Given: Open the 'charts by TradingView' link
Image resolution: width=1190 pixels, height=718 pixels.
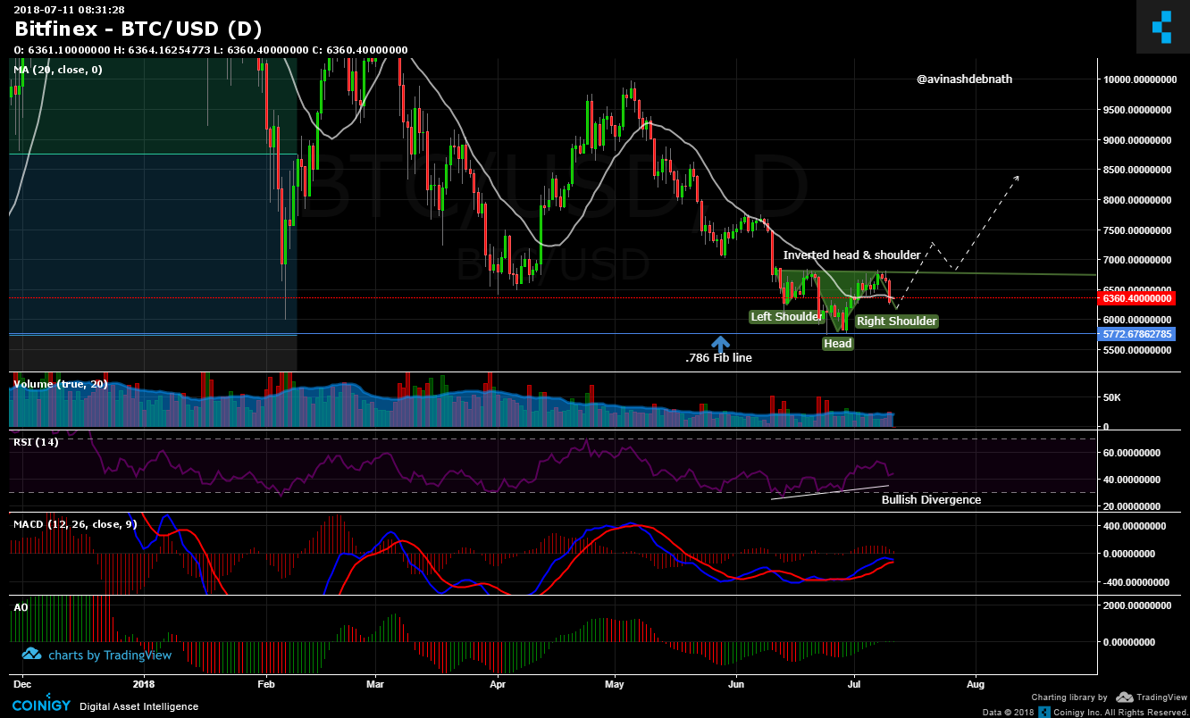Looking at the screenshot, I should [x=110, y=655].
